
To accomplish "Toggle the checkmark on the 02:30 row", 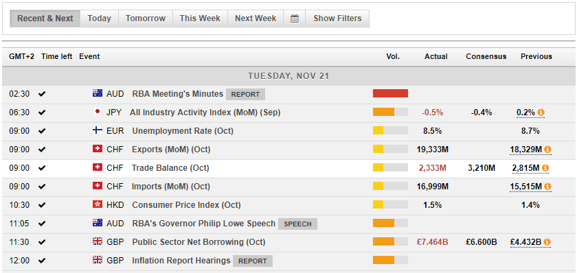I will 43,94.
